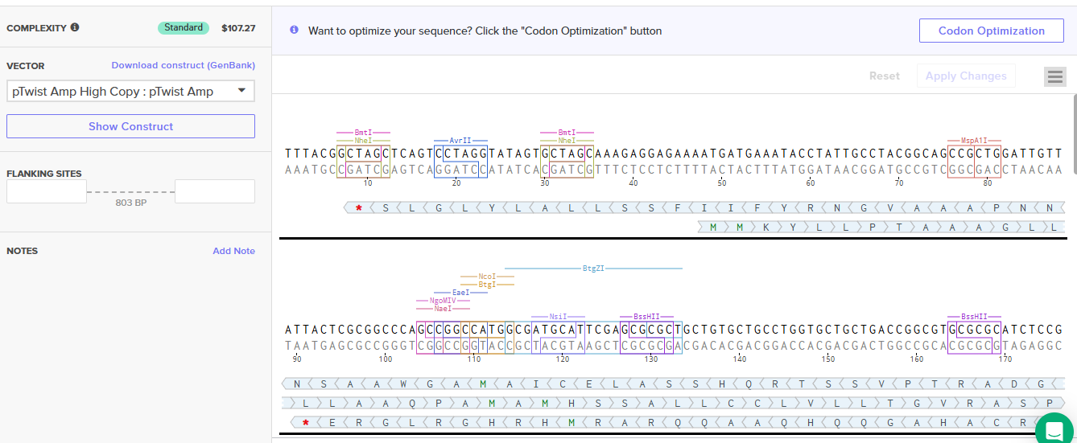Select the NcoI restriction site label
This screenshot has width=1077, height=443.
tap(488, 277)
